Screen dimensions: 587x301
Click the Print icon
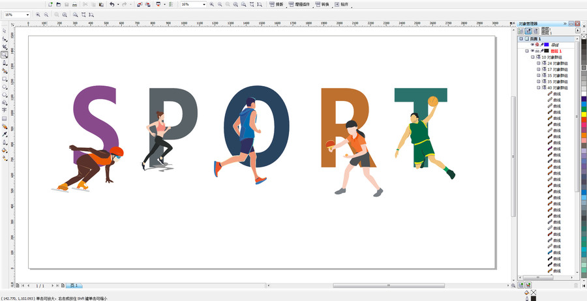point(74,5)
